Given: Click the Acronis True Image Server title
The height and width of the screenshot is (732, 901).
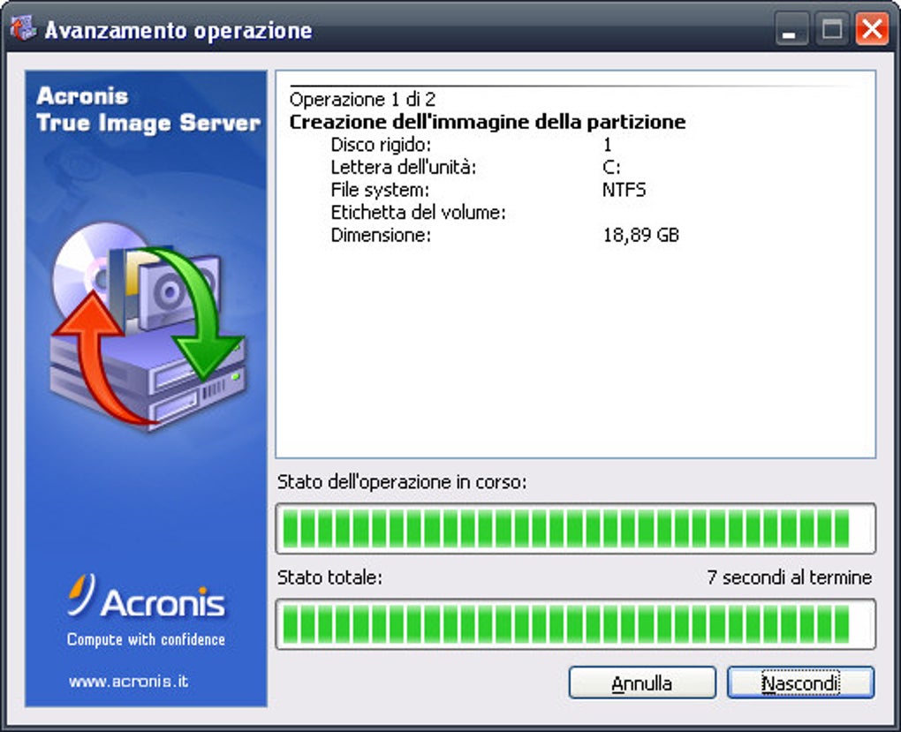Looking at the screenshot, I should 148,109.
